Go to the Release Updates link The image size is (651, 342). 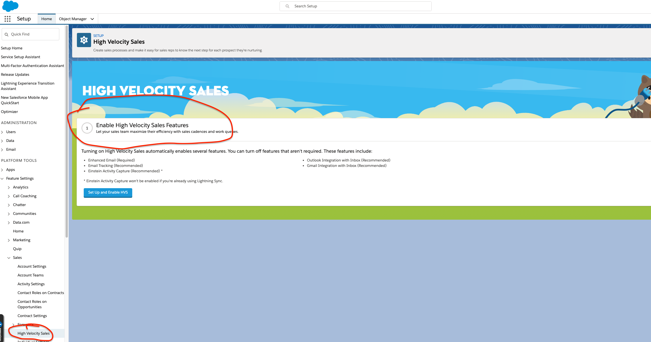pos(15,74)
